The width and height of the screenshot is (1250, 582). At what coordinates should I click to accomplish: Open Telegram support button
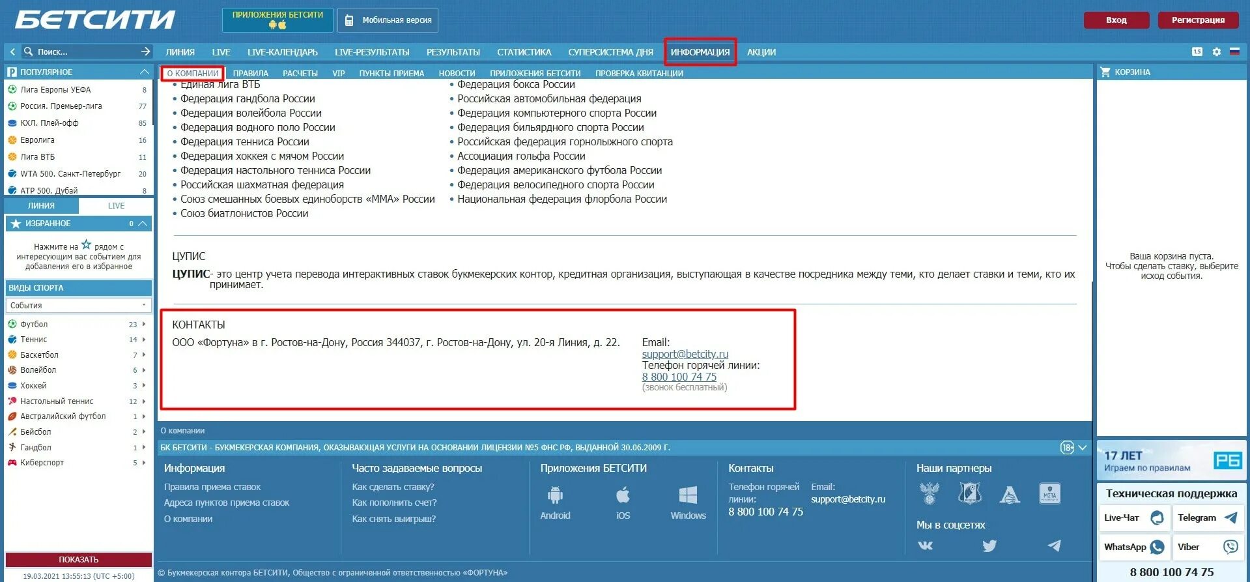(1208, 517)
